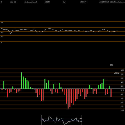Click the 'SI(TM)' header label
This screenshot has width=125, height=125.
[x=47, y=2]
